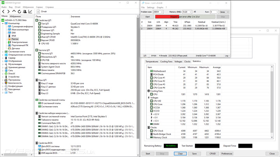Click the Start button in LinX
Viewport: 280px width, 157px height.
click(x=147, y=17)
